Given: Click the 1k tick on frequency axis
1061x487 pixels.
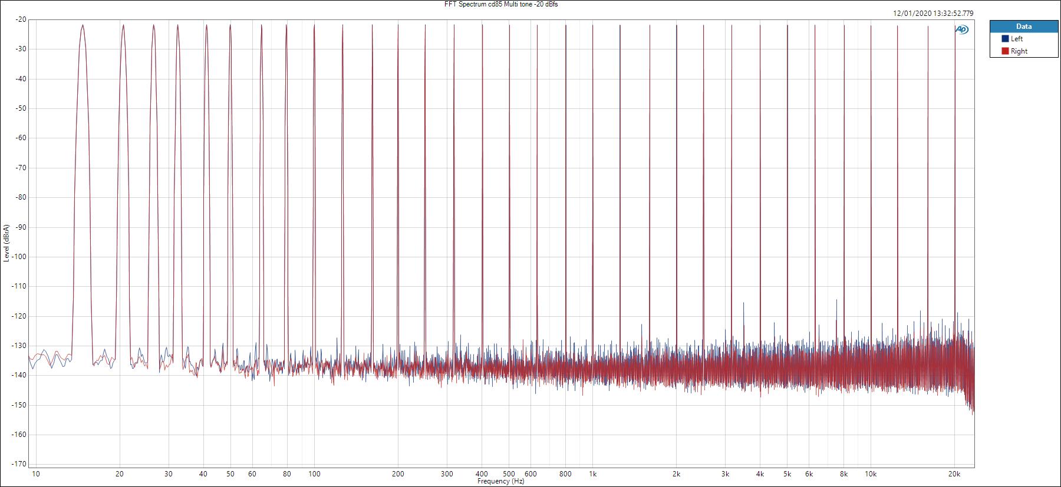Looking at the screenshot, I should (x=592, y=473).
